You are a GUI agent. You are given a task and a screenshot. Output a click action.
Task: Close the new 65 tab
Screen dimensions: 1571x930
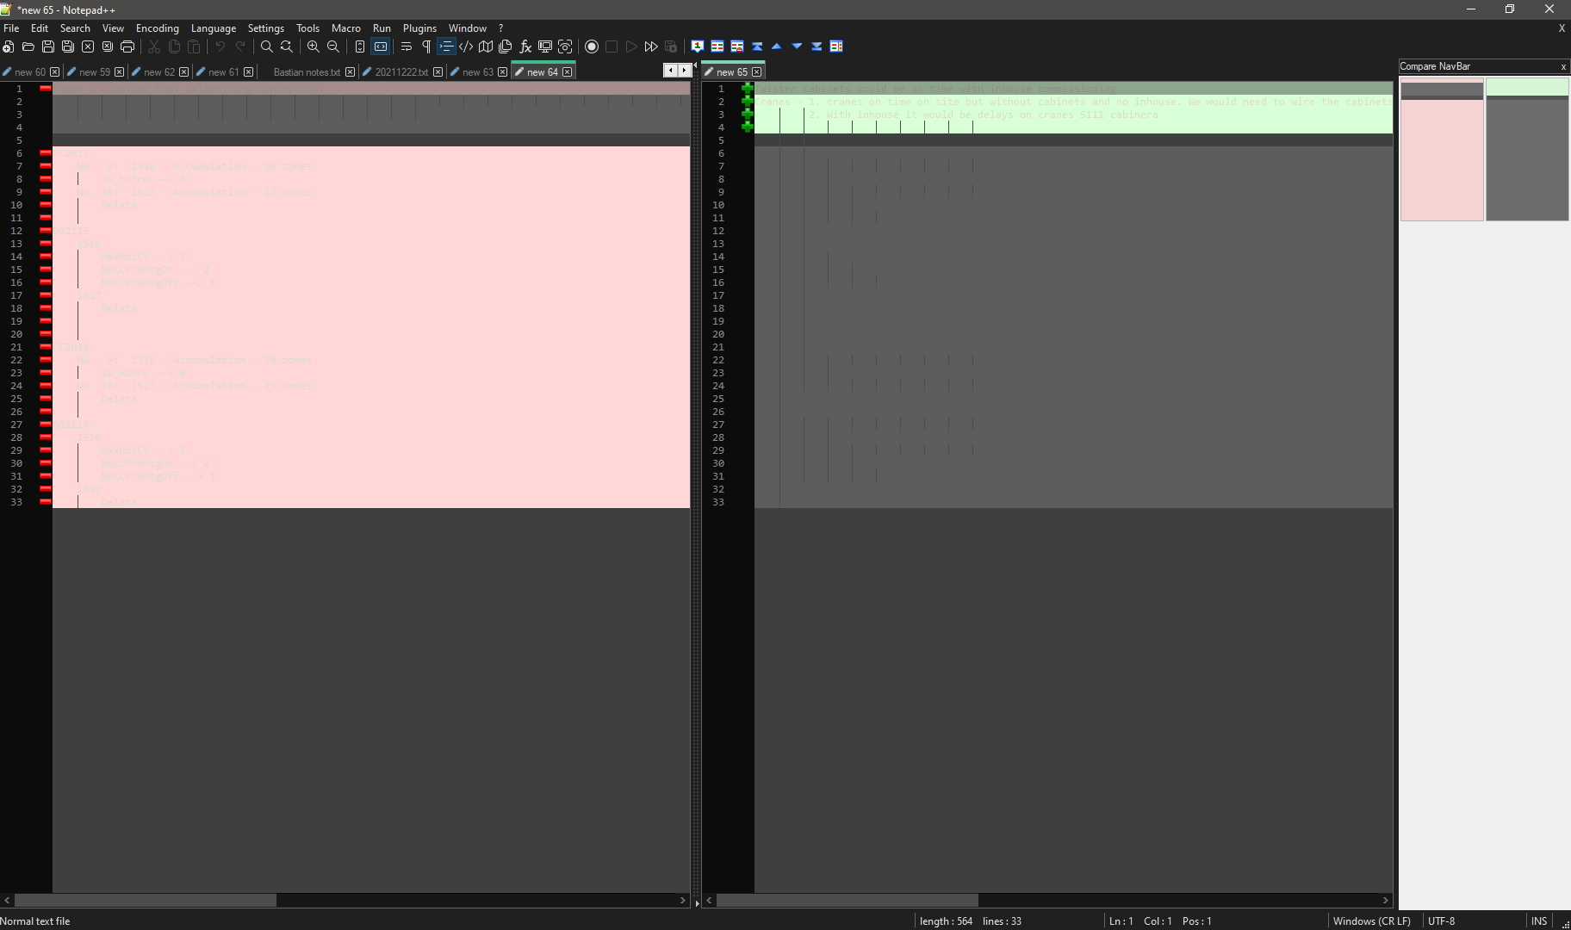pyautogui.click(x=757, y=72)
